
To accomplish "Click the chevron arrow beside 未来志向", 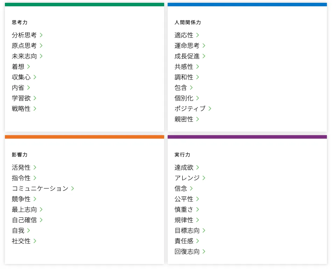I will click(41, 56).
